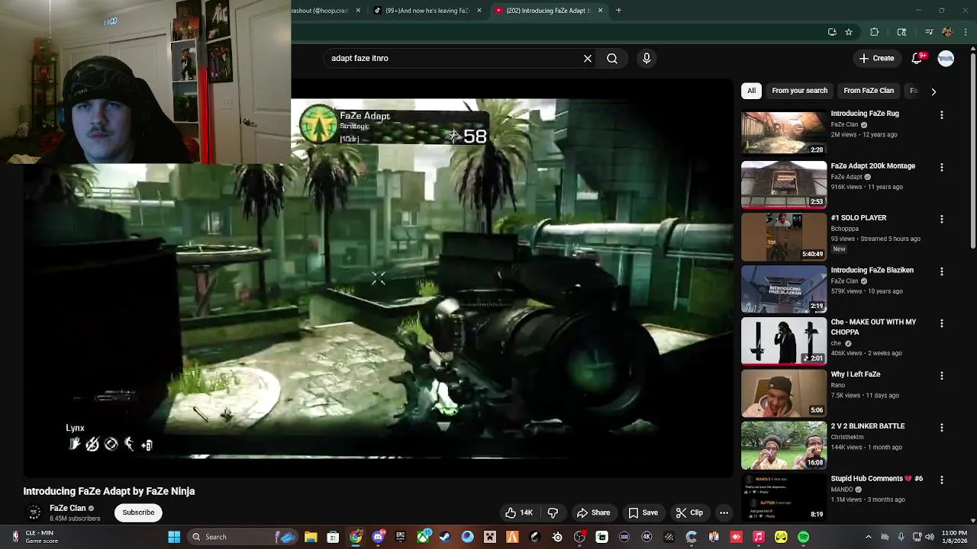Click the page vertical scrollbar
The width and height of the screenshot is (977, 549).
coord(972,152)
